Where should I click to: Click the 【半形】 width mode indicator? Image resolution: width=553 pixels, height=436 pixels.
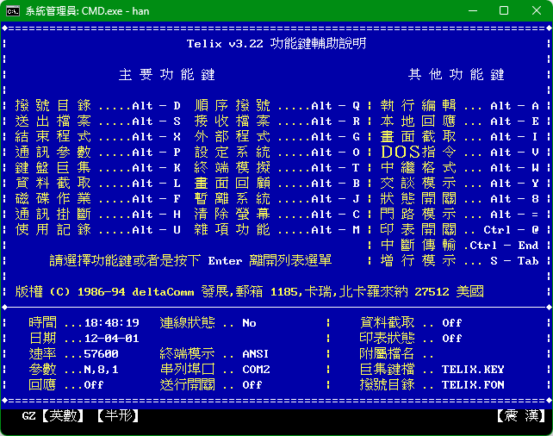pos(118,416)
